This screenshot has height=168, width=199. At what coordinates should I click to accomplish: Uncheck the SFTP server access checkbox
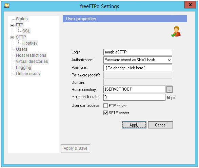click(105, 113)
